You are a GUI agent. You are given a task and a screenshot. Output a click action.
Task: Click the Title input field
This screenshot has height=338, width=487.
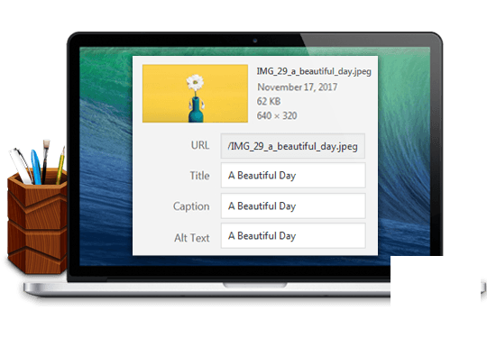pyautogui.click(x=293, y=176)
